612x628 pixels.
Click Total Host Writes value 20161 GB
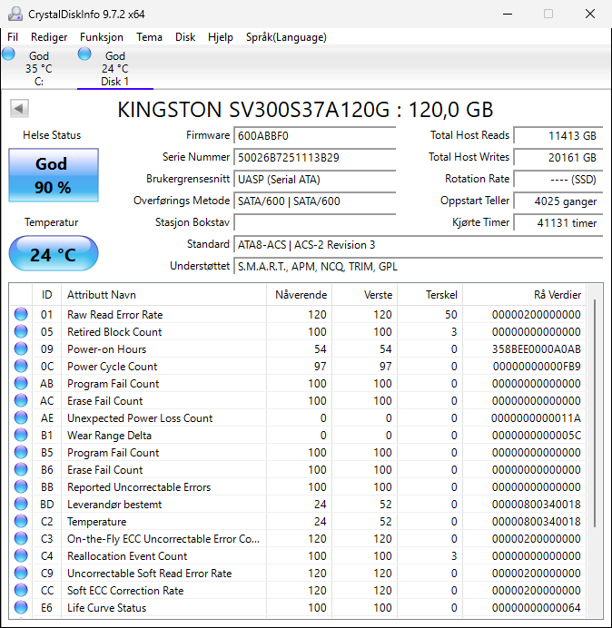pyautogui.click(x=558, y=157)
